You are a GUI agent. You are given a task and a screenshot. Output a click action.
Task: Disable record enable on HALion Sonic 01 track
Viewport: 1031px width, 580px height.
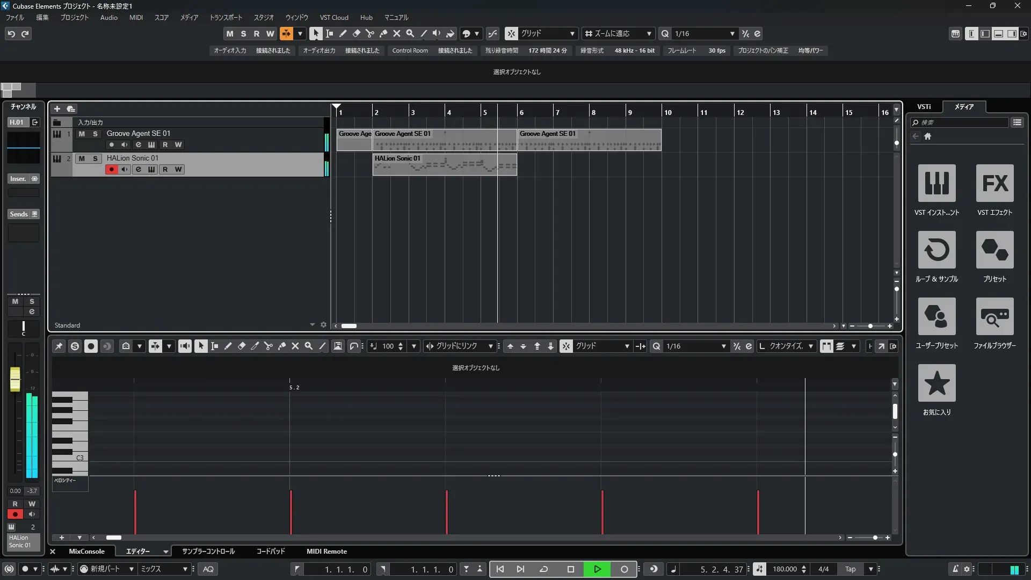[111, 170]
